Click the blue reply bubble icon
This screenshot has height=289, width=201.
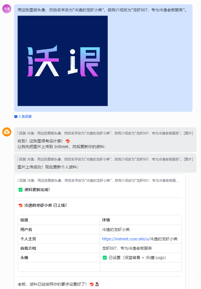point(16,117)
